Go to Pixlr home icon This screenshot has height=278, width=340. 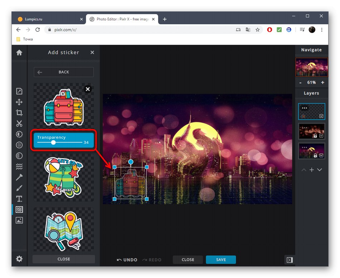19,52
